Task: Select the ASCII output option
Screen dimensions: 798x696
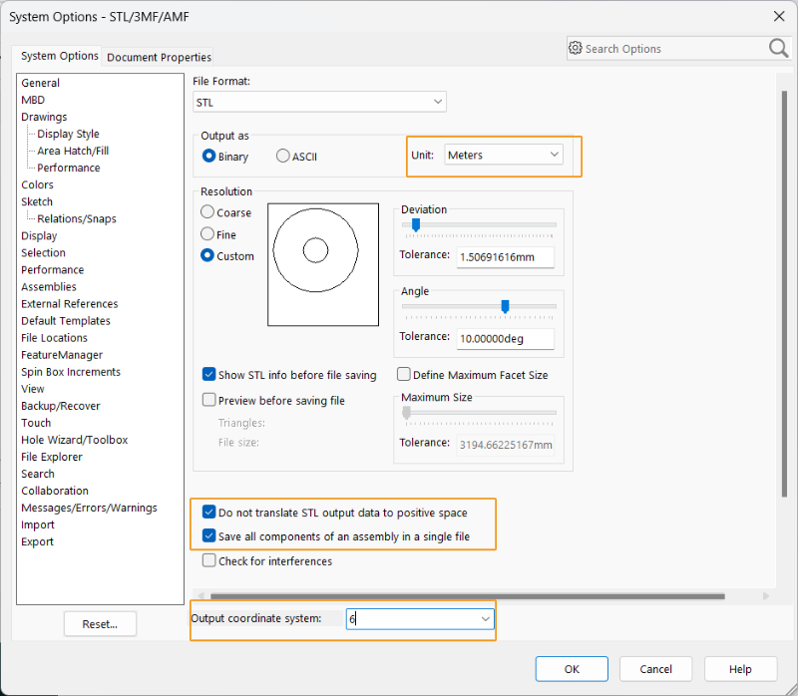Action: 283,157
